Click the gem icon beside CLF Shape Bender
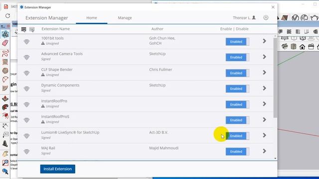Viewport: 319px width, 179px height. click(x=26, y=73)
